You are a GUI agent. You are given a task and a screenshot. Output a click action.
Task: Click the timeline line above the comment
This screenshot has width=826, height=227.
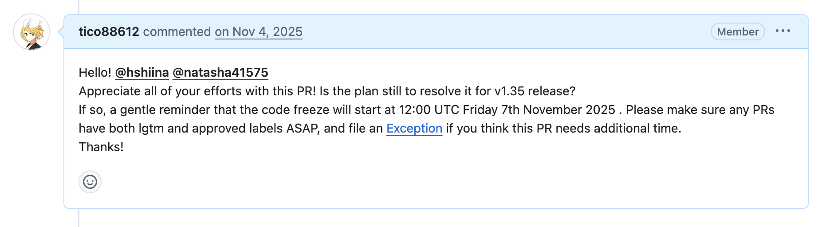tap(79, 6)
